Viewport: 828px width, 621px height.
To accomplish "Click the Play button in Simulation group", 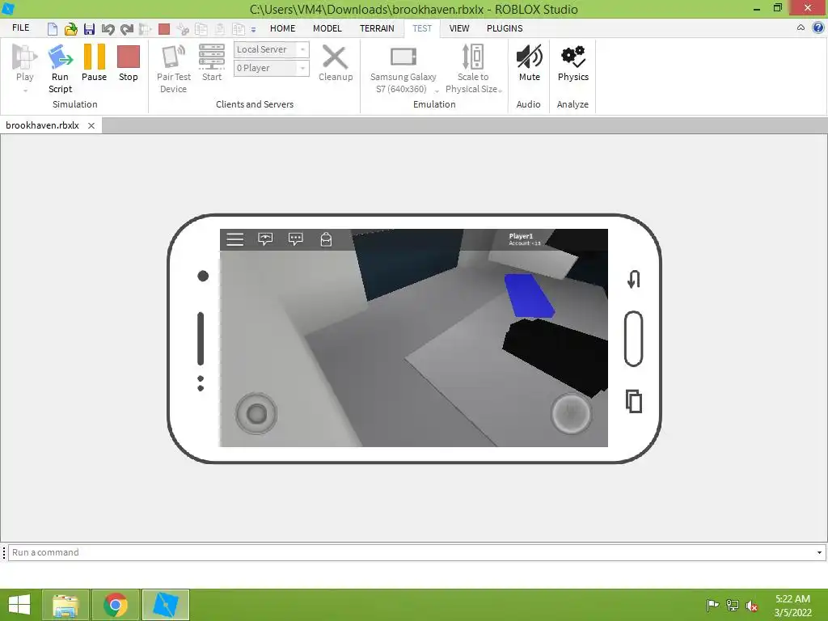I will pyautogui.click(x=24, y=63).
